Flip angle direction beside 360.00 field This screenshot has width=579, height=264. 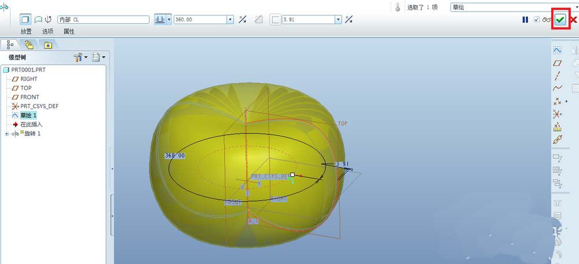pos(243,20)
